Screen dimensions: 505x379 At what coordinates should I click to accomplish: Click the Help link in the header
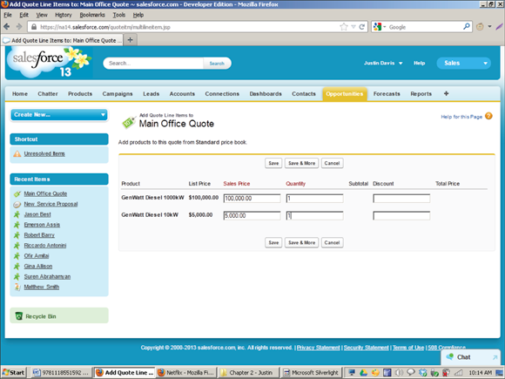(x=419, y=63)
